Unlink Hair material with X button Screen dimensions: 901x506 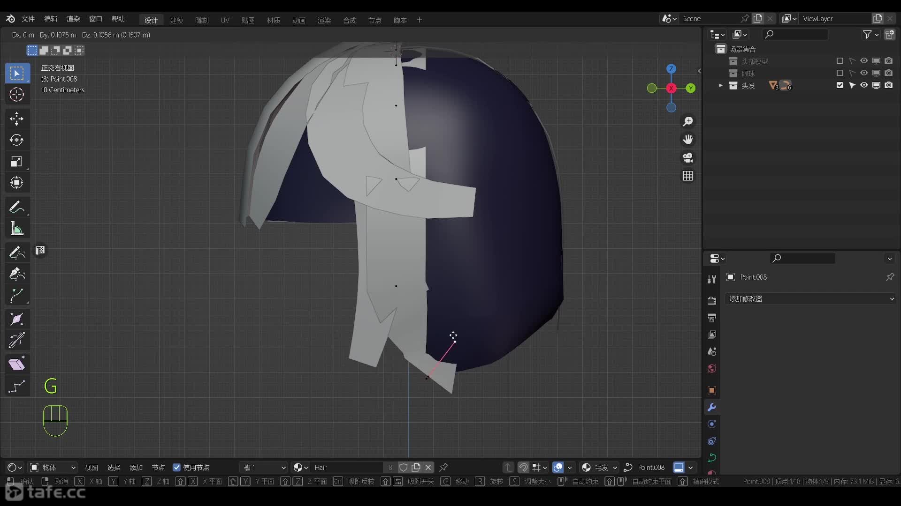[x=428, y=467]
